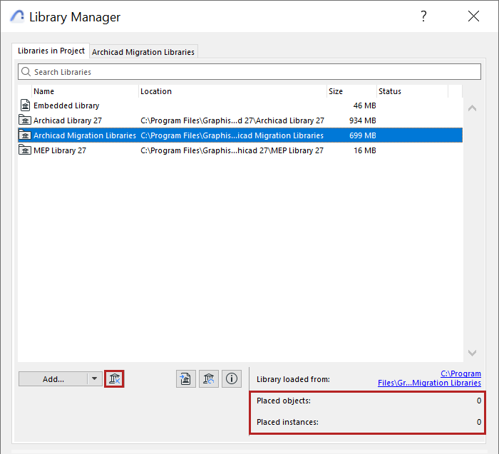Click the Migration Libraries location path cell
Viewport: 499px width, 454px height.
tap(232, 135)
